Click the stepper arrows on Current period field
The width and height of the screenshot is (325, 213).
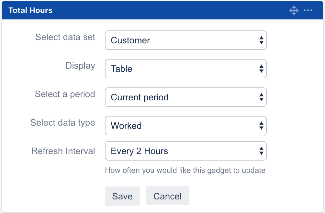261,97
